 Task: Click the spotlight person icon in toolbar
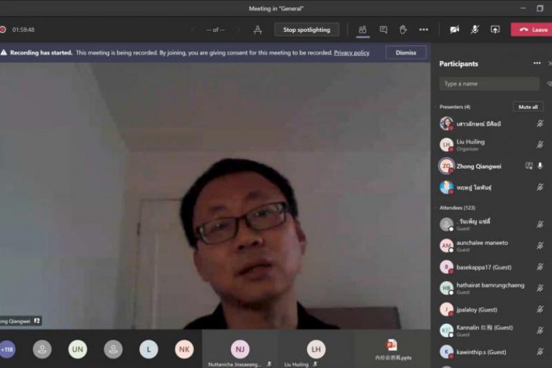pos(257,30)
